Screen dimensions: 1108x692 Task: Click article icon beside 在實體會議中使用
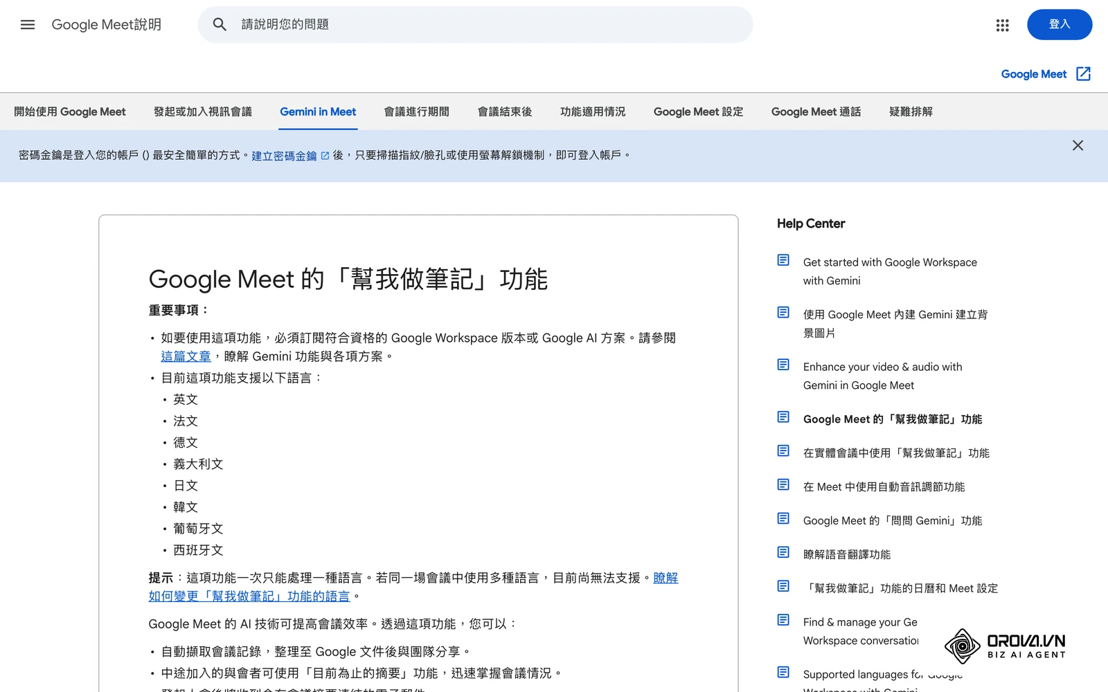coord(783,450)
